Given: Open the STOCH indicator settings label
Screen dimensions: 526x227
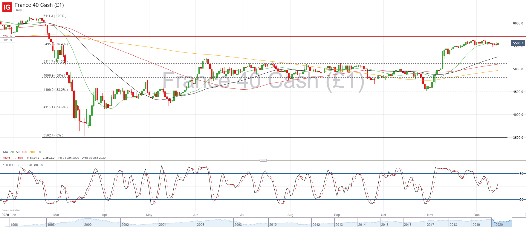Looking at the screenshot, I should coord(9,165).
